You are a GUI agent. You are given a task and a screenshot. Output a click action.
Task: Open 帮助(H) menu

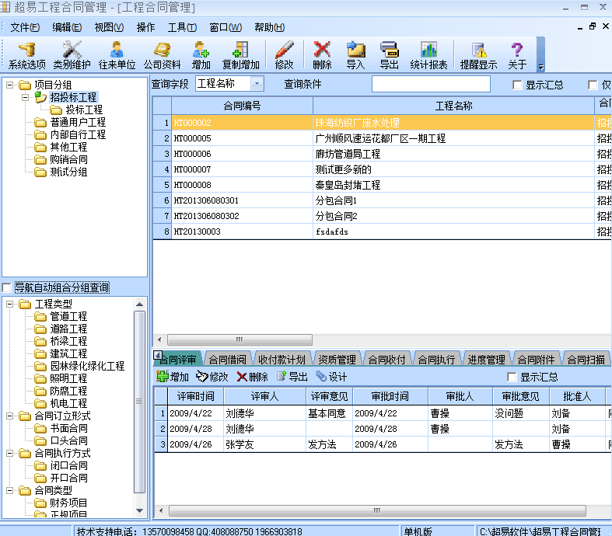point(269,27)
